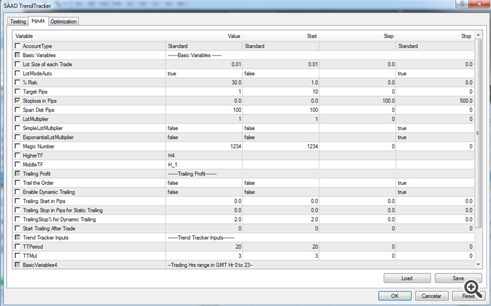Edit the AccountType value Standard
This screenshot has width=491, height=306.
(204, 46)
